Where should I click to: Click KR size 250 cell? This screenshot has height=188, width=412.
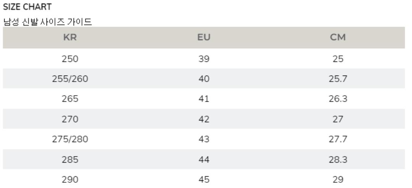point(70,58)
